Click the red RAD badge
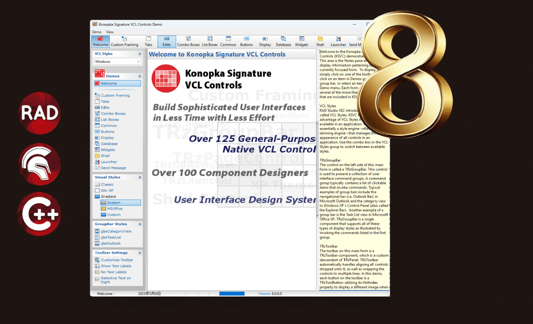This screenshot has width=533, height=324. (39, 113)
